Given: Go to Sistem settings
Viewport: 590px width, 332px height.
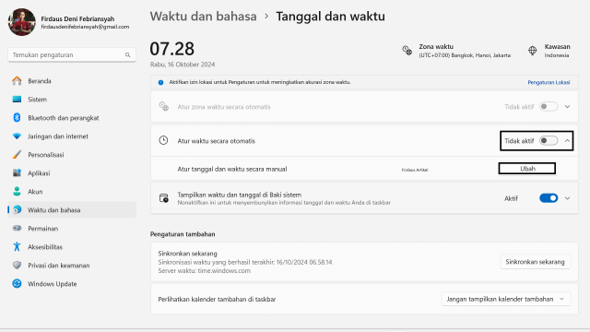Looking at the screenshot, I should 72,100.
